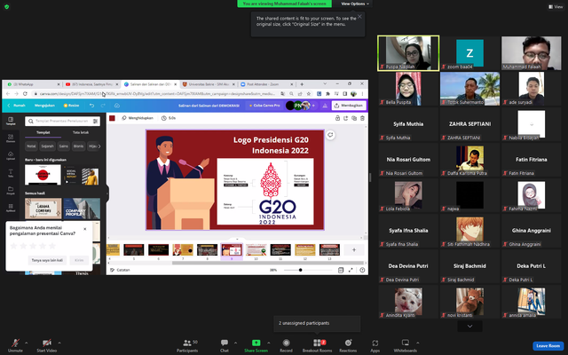This screenshot has height=355, width=568.
Task: Open the Upload sidebar panel
Action: point(11,156)
